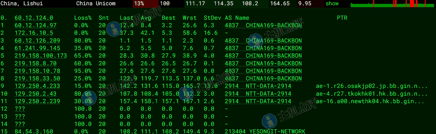The image size is (436, 134).
Task: Open IP link 219.158.100.173
Action: click(41, 56)
